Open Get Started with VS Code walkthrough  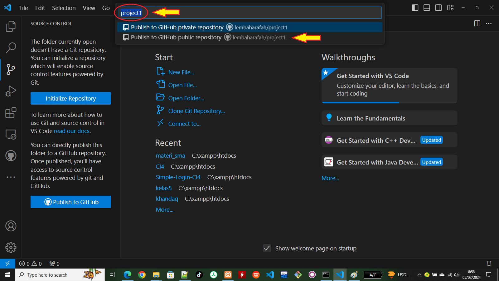389,86
